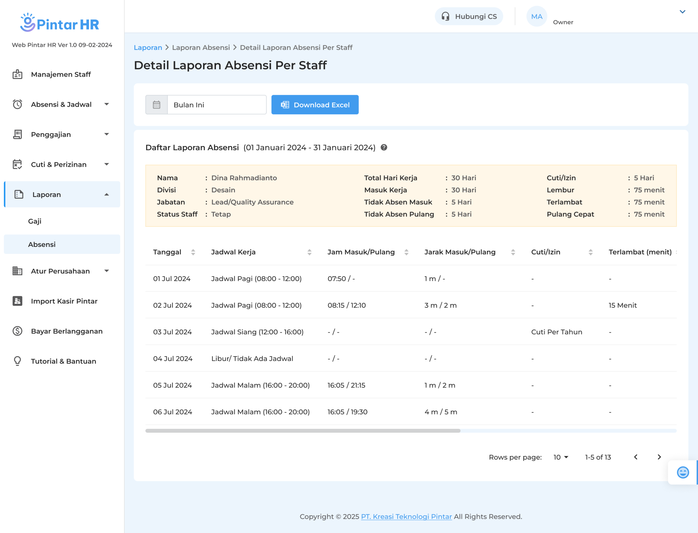The image size is (698, 533).
Task: Expand Penggajian menu arrow
Action: pos(107,135)
